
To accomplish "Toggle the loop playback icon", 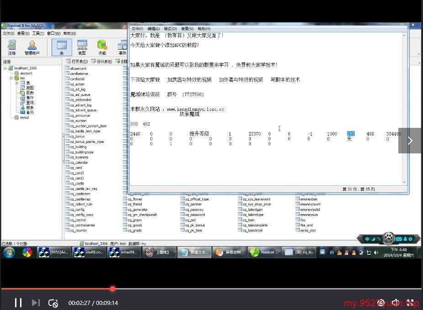I will pyautogui.click(x=53, y=303).
